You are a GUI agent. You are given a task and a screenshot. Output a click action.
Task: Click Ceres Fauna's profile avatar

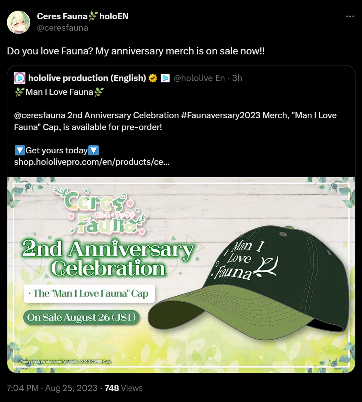[18, 22]
